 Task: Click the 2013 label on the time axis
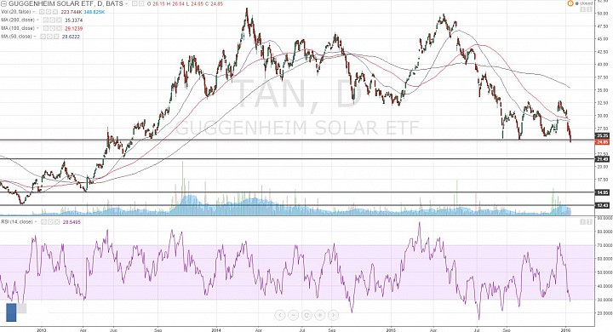(x=41, y=329)
